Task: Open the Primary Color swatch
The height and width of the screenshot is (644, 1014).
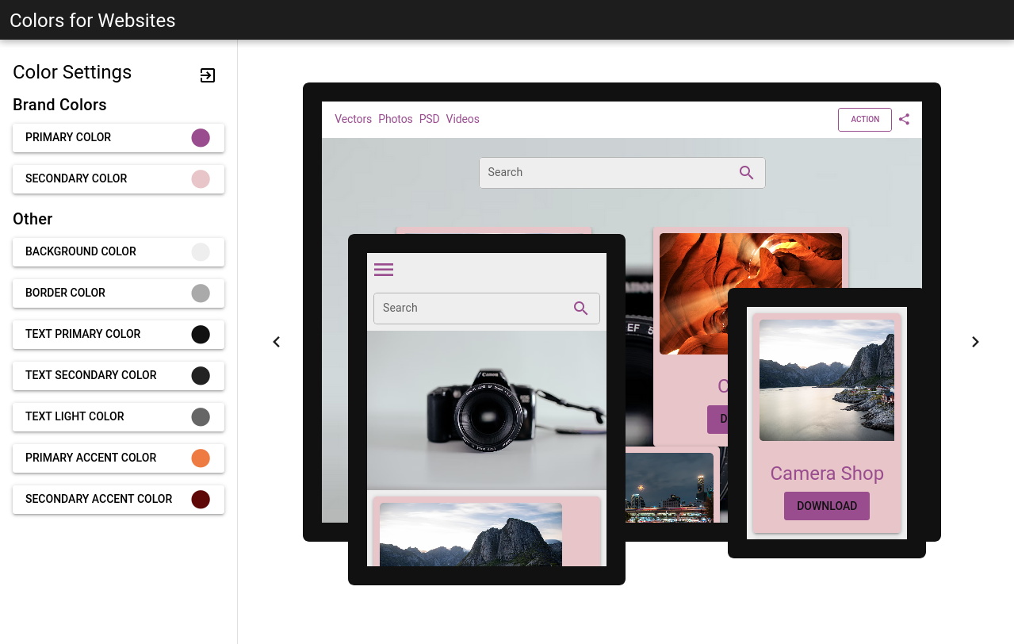Action: tap(200, 137)
